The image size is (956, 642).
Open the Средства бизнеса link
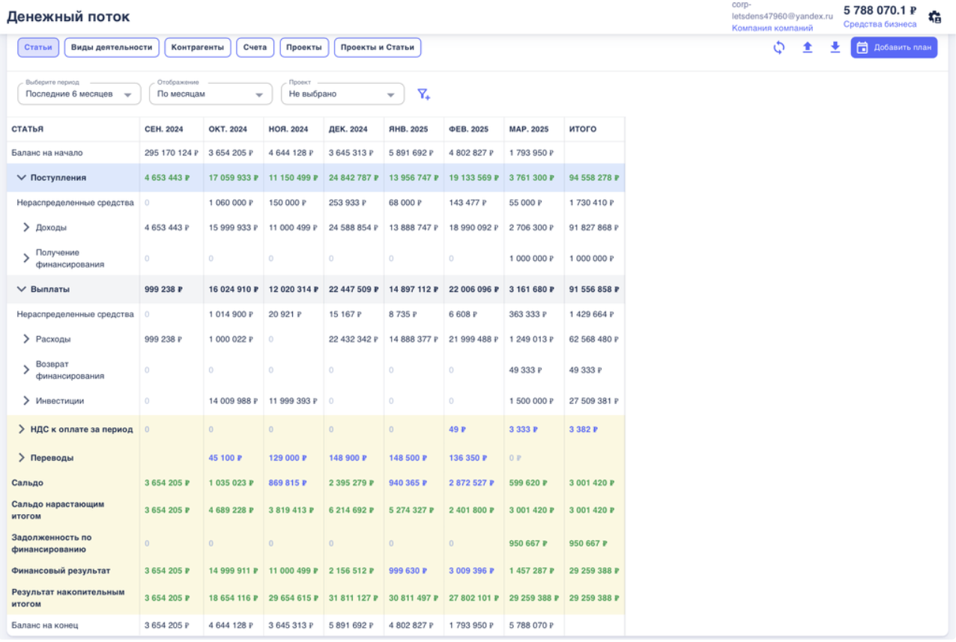coord(880,24)
